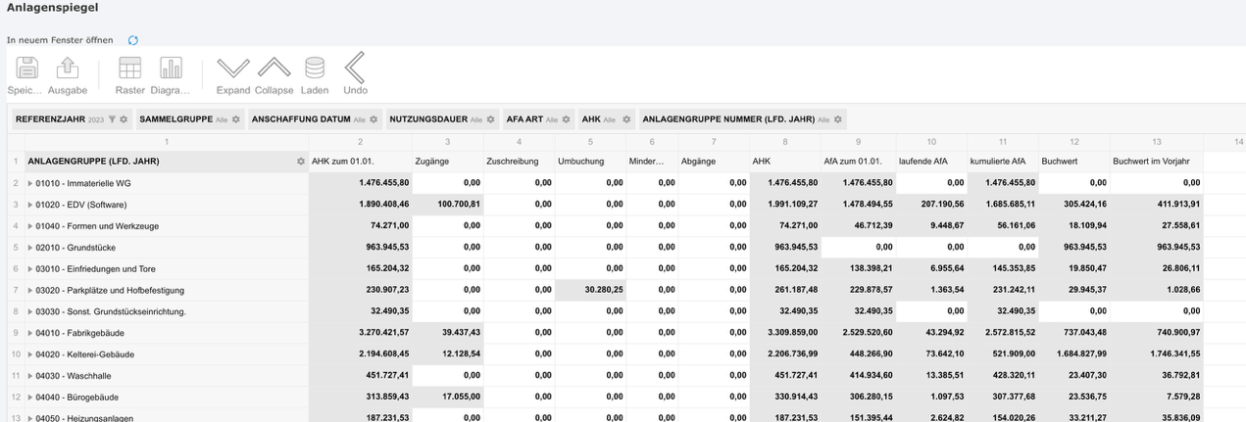Click the funnel icon on Referenzjahr filter
Screen dimensions: 1246x422
[112, 119]
